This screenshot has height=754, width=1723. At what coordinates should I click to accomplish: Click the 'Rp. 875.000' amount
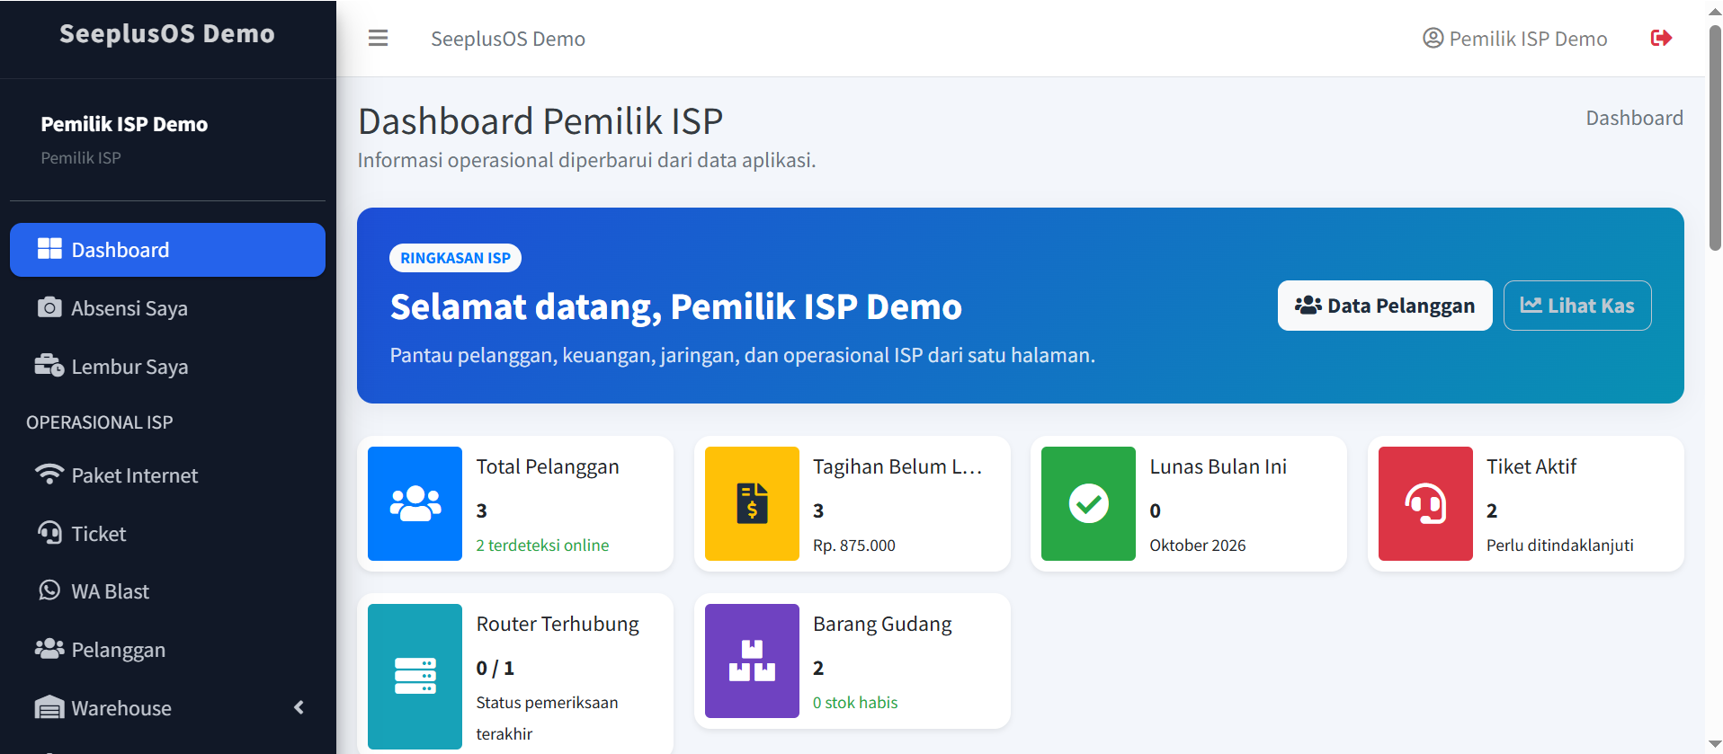pos(854,546)
